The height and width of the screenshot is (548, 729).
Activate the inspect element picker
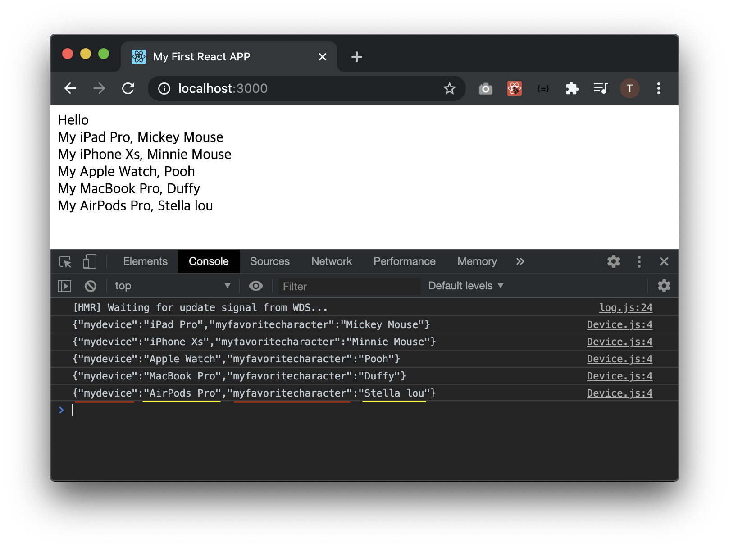[x=65, y=261]
